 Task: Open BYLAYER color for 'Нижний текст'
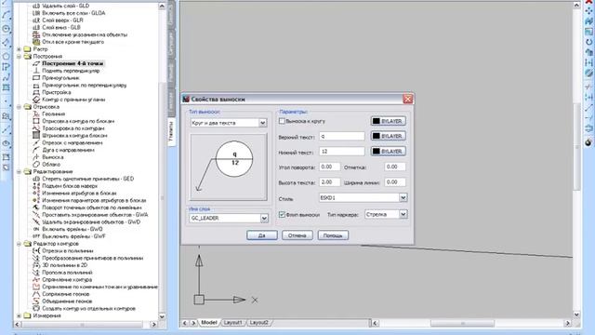389,151
